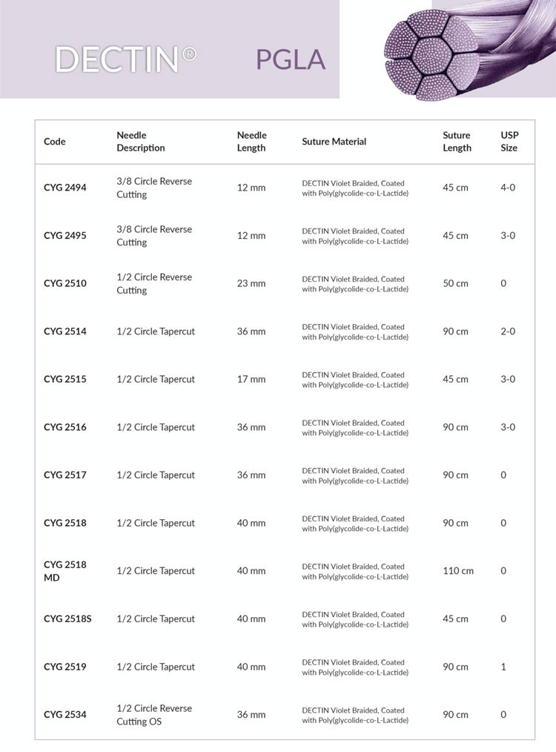
Task: Click the Code column header
Action: (x=55, y=142)
